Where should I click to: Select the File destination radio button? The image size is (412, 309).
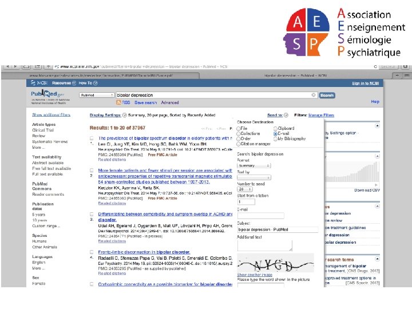[238, 129]
